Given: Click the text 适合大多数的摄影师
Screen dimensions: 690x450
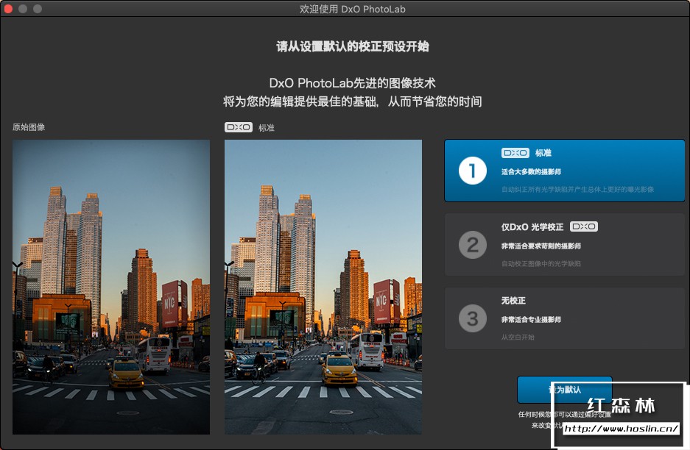Looking at the screenshot, I should 531,172.
